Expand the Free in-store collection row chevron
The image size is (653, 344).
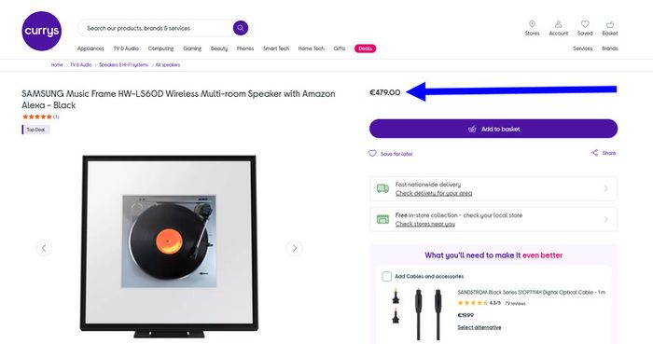(x=606, y=219)
